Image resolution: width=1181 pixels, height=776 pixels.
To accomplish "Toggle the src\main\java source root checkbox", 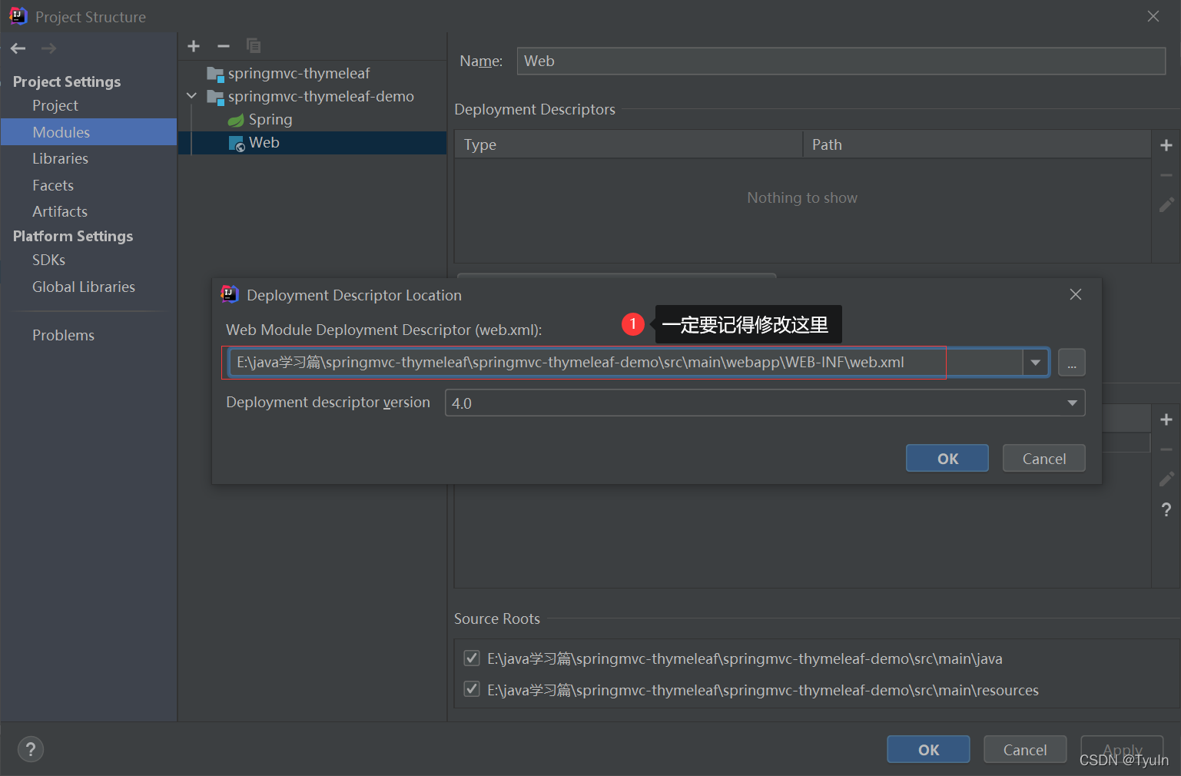I will [472, 658].
